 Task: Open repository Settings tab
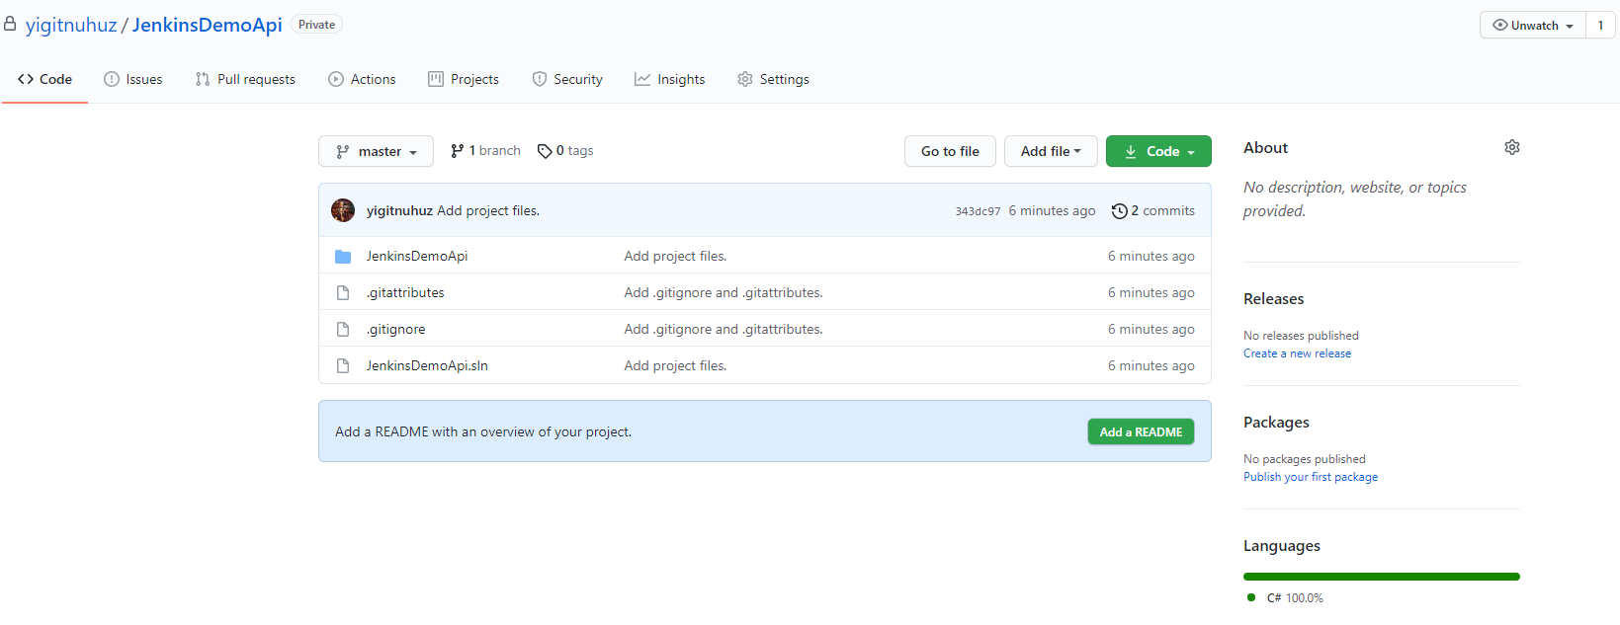(773, 79)
